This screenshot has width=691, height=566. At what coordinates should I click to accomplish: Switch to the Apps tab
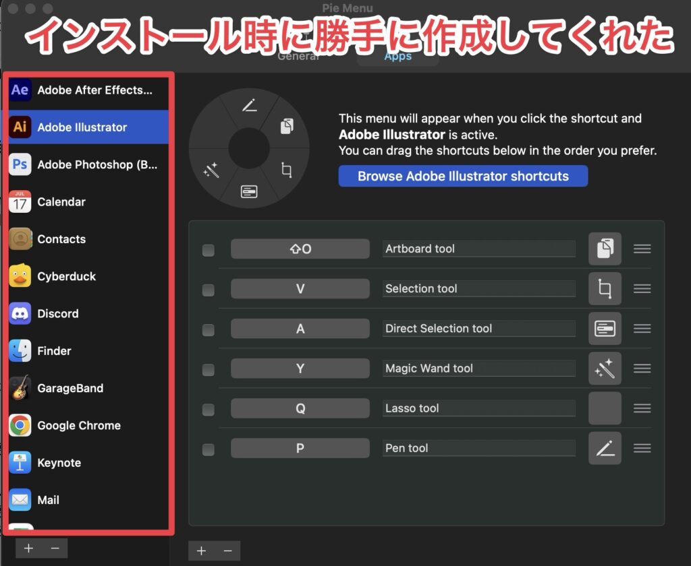pyautogui.click(x=398, y=57)
